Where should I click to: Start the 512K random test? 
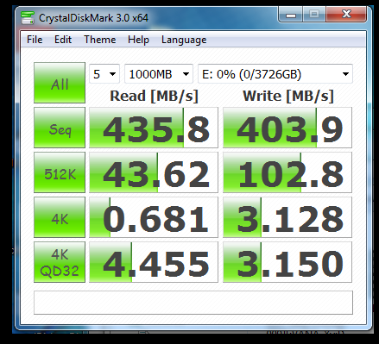(x=60, y=172)
